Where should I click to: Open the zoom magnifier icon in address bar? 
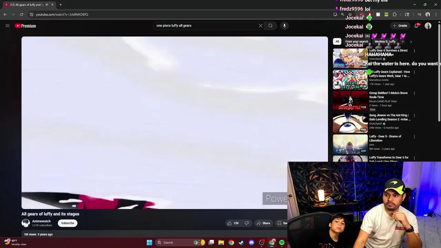(342, 14)
